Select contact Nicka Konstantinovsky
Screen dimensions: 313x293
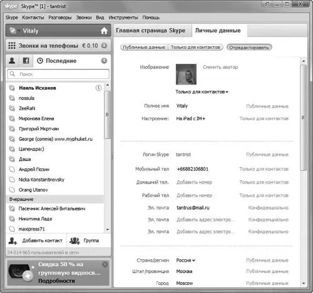click(x=54, y=180)
